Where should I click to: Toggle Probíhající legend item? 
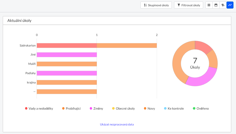coord(71,109)
